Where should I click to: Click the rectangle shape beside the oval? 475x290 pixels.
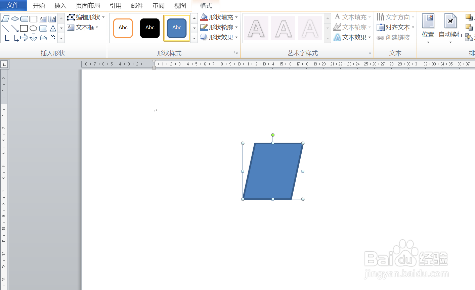pos(24,28)
